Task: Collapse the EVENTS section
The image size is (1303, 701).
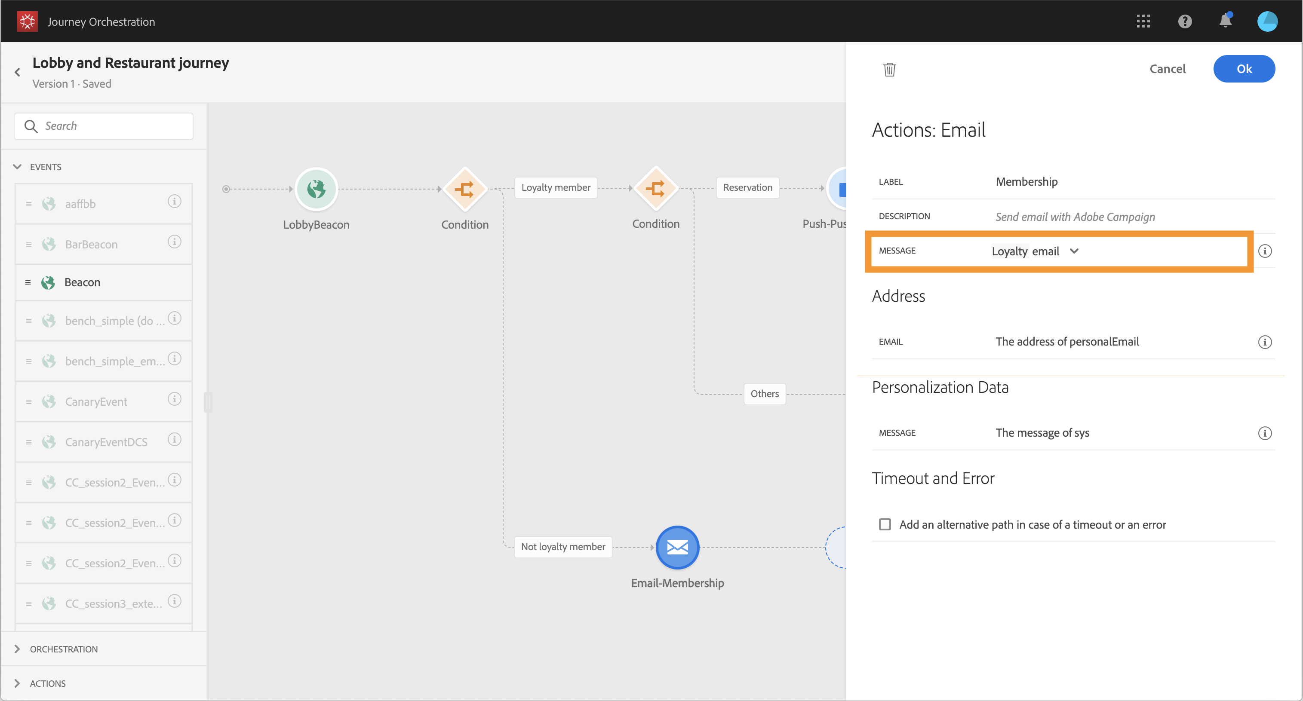Action: tap(18, 167)
